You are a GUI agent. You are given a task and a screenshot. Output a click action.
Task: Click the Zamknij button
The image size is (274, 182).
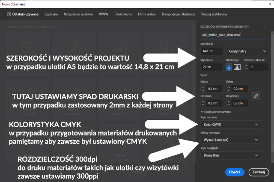257,172
